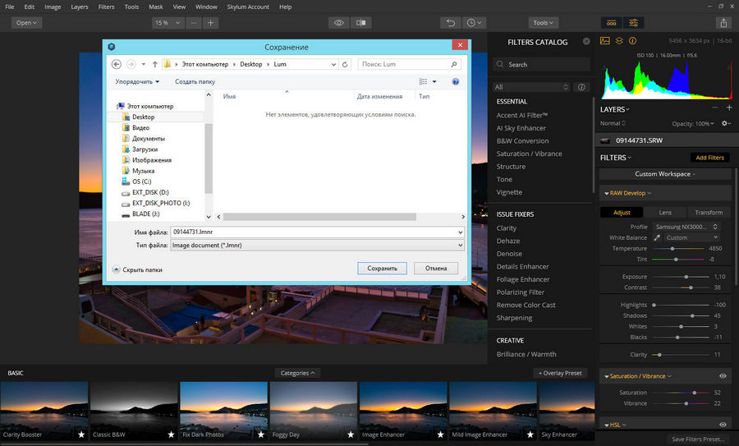The image size is (739, 446).
Task: Open the Skylum Account menu
Action: 248,7
